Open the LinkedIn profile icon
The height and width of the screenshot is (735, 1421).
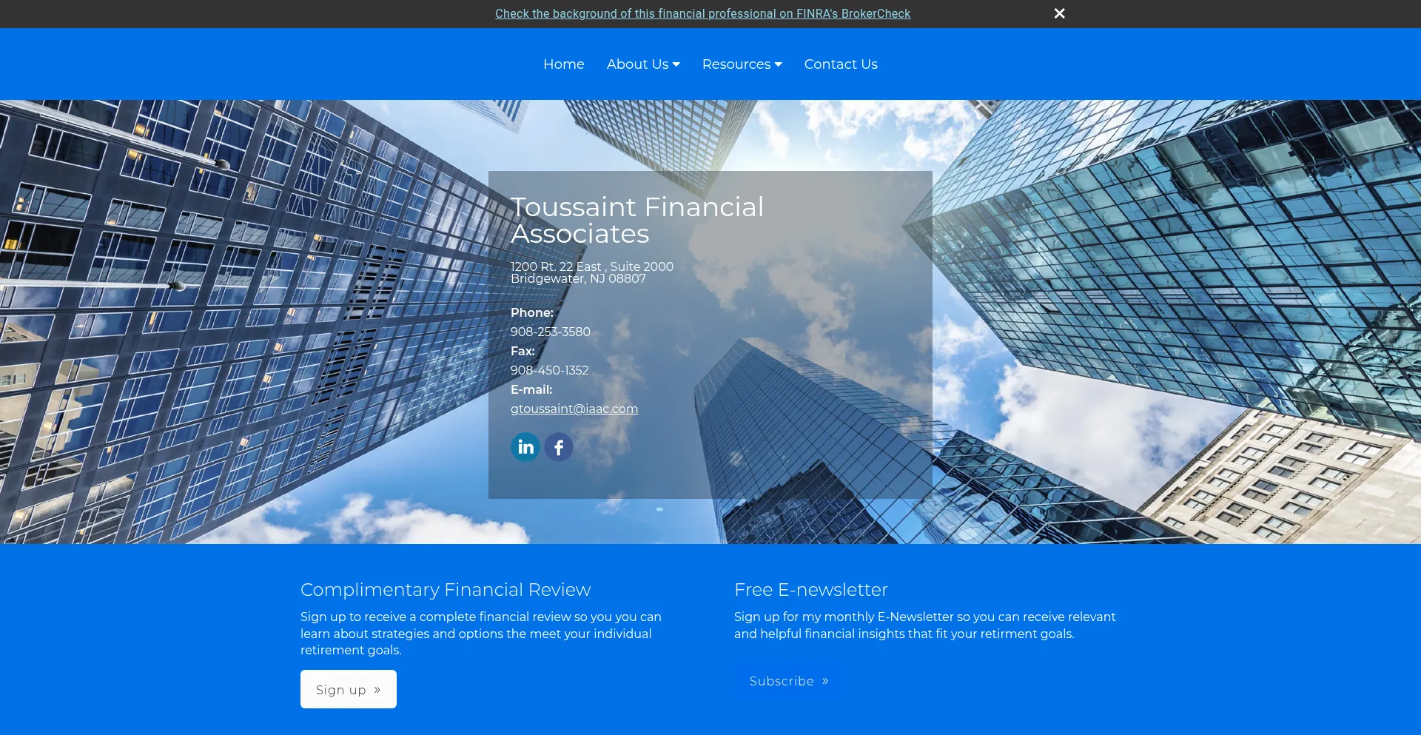click(x=525, y=446)
